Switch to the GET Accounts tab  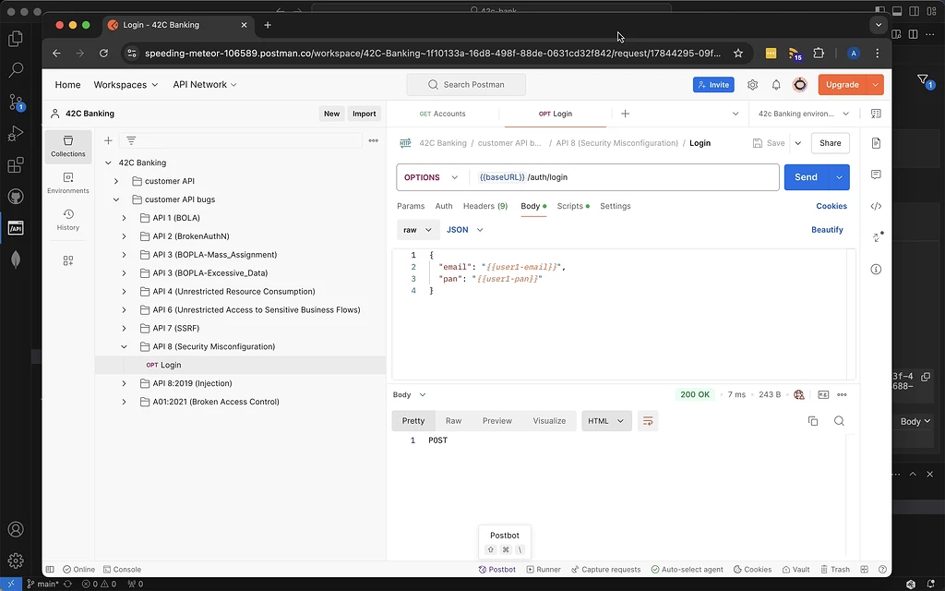[x=442, y=114]
